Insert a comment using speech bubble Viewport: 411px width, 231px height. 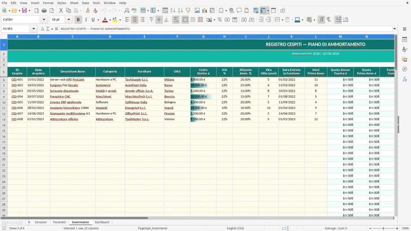(x=239, y=11)
